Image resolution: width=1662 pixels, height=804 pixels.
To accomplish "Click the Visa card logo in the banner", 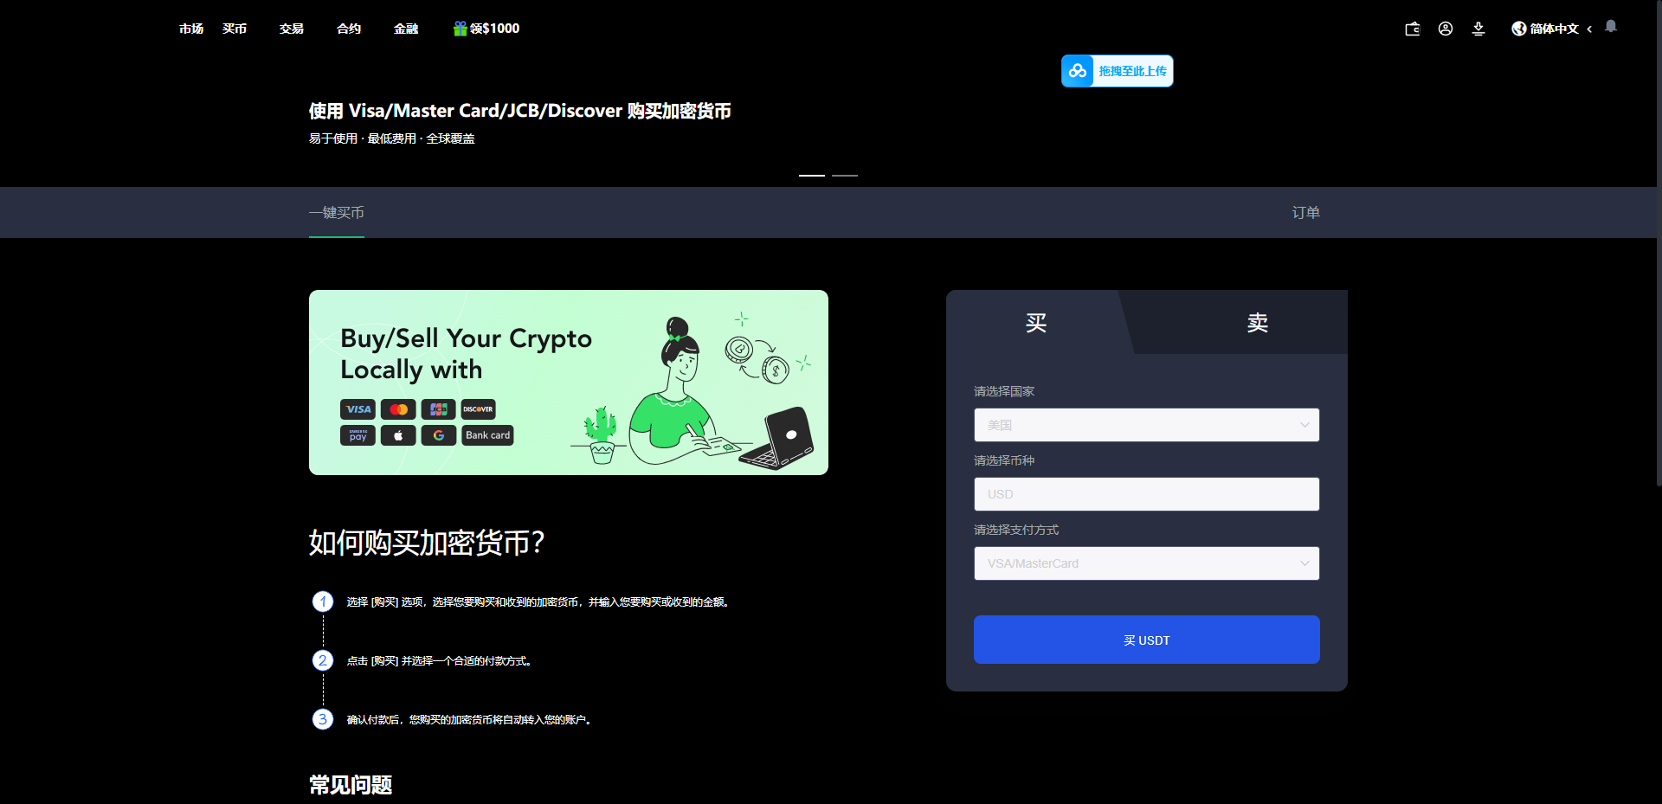I will 358,408.
